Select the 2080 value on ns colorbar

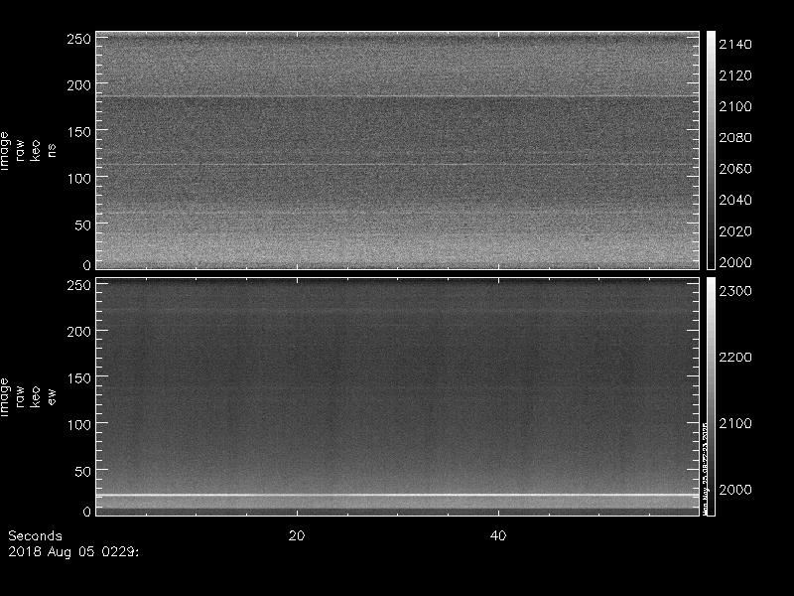coord(735,137)
